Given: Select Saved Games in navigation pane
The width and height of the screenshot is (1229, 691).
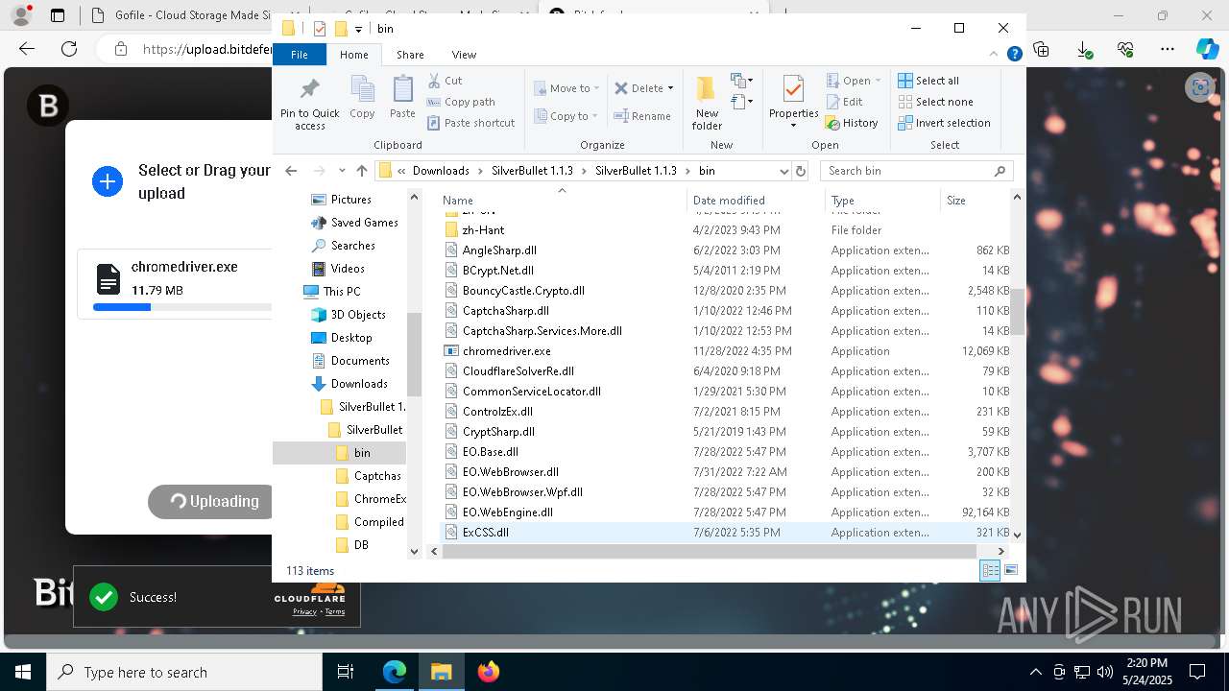Looking at the screenshot, I should (364, 223).
